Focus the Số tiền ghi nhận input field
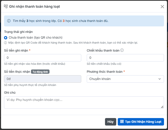 tap(42, 58)
